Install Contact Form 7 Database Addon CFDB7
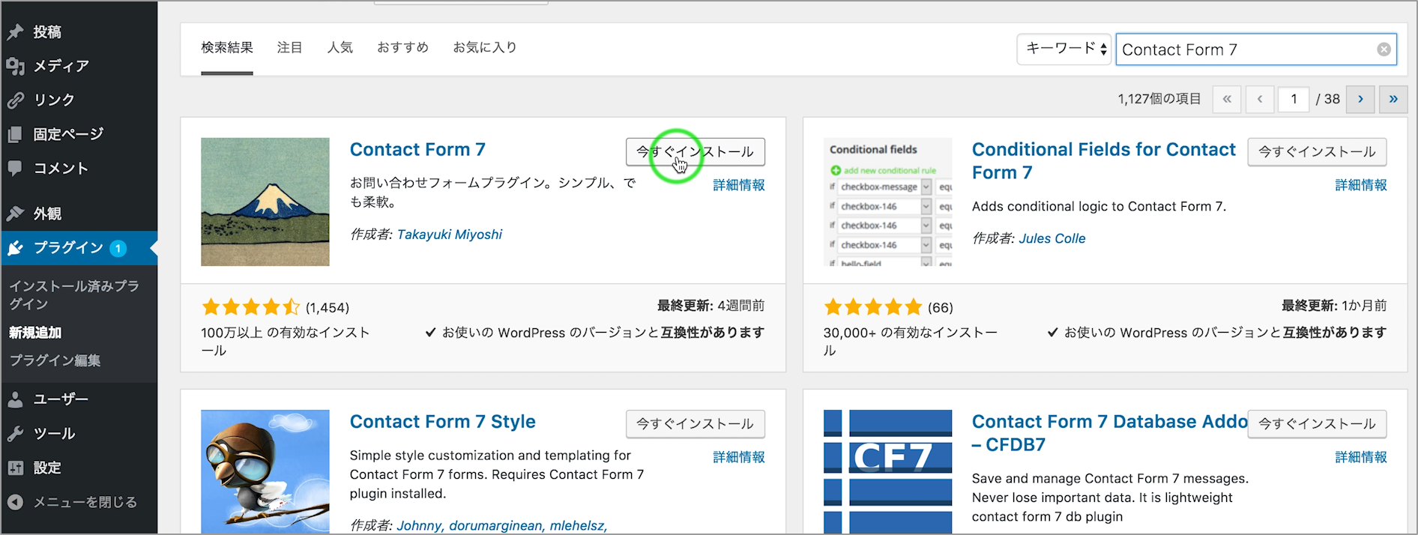 pyautogui.click(x=1317, y=424)
